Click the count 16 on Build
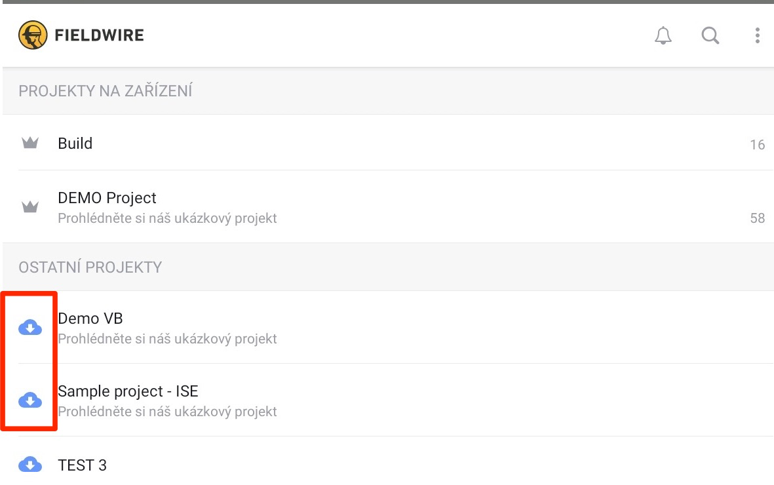The width and height of the screenshot is (774, 485). (x=757, y=145)
